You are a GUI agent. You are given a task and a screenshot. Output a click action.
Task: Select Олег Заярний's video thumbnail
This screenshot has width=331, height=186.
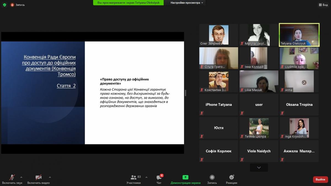pos(218,35)
